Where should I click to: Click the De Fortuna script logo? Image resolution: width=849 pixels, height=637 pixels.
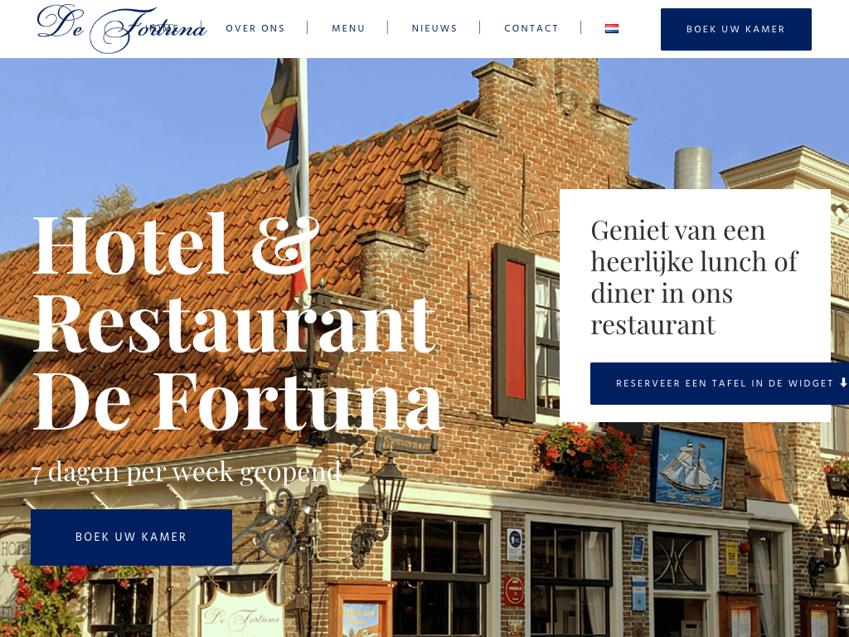pyautogui.click(x=122, y=28)
